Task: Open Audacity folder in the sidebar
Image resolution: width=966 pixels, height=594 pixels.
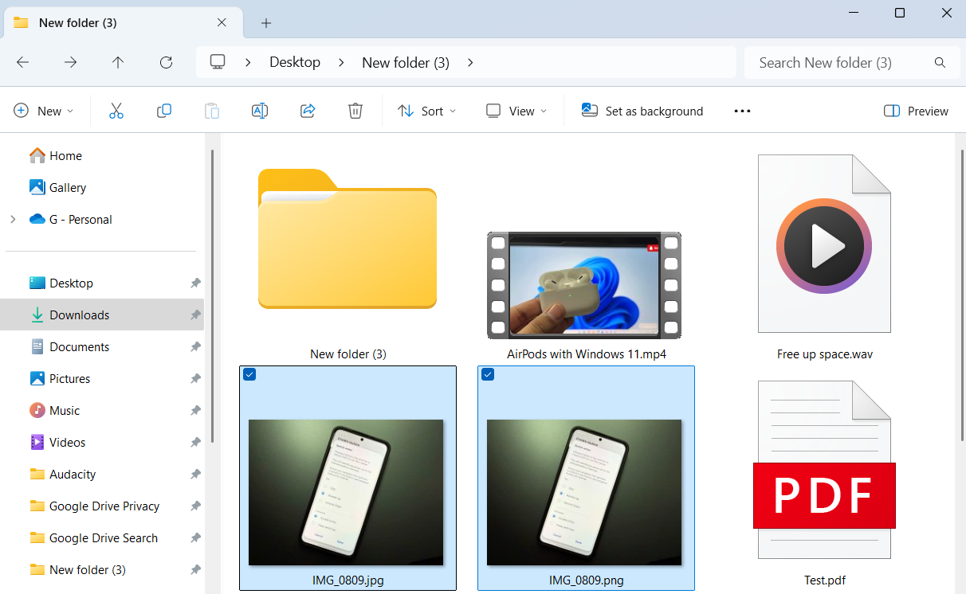Action: click(x=63, y=474)
